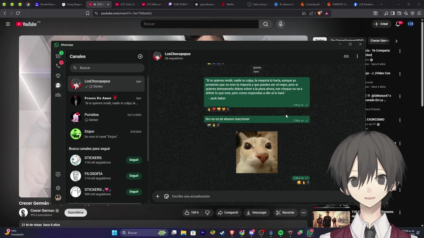Switch to Song Request browser tab

point(73,4)
